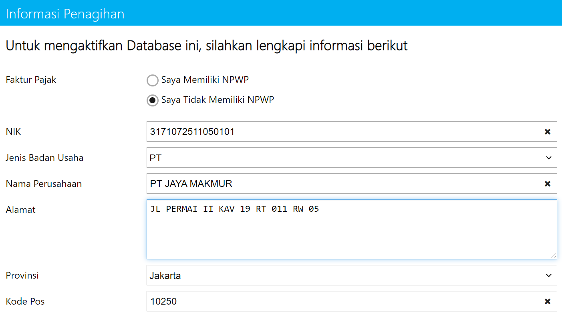Click the 'Untuk mengaktifkan Database ini' heading
Viewport: 562px width, 323px height.
(x=207, y=46)
